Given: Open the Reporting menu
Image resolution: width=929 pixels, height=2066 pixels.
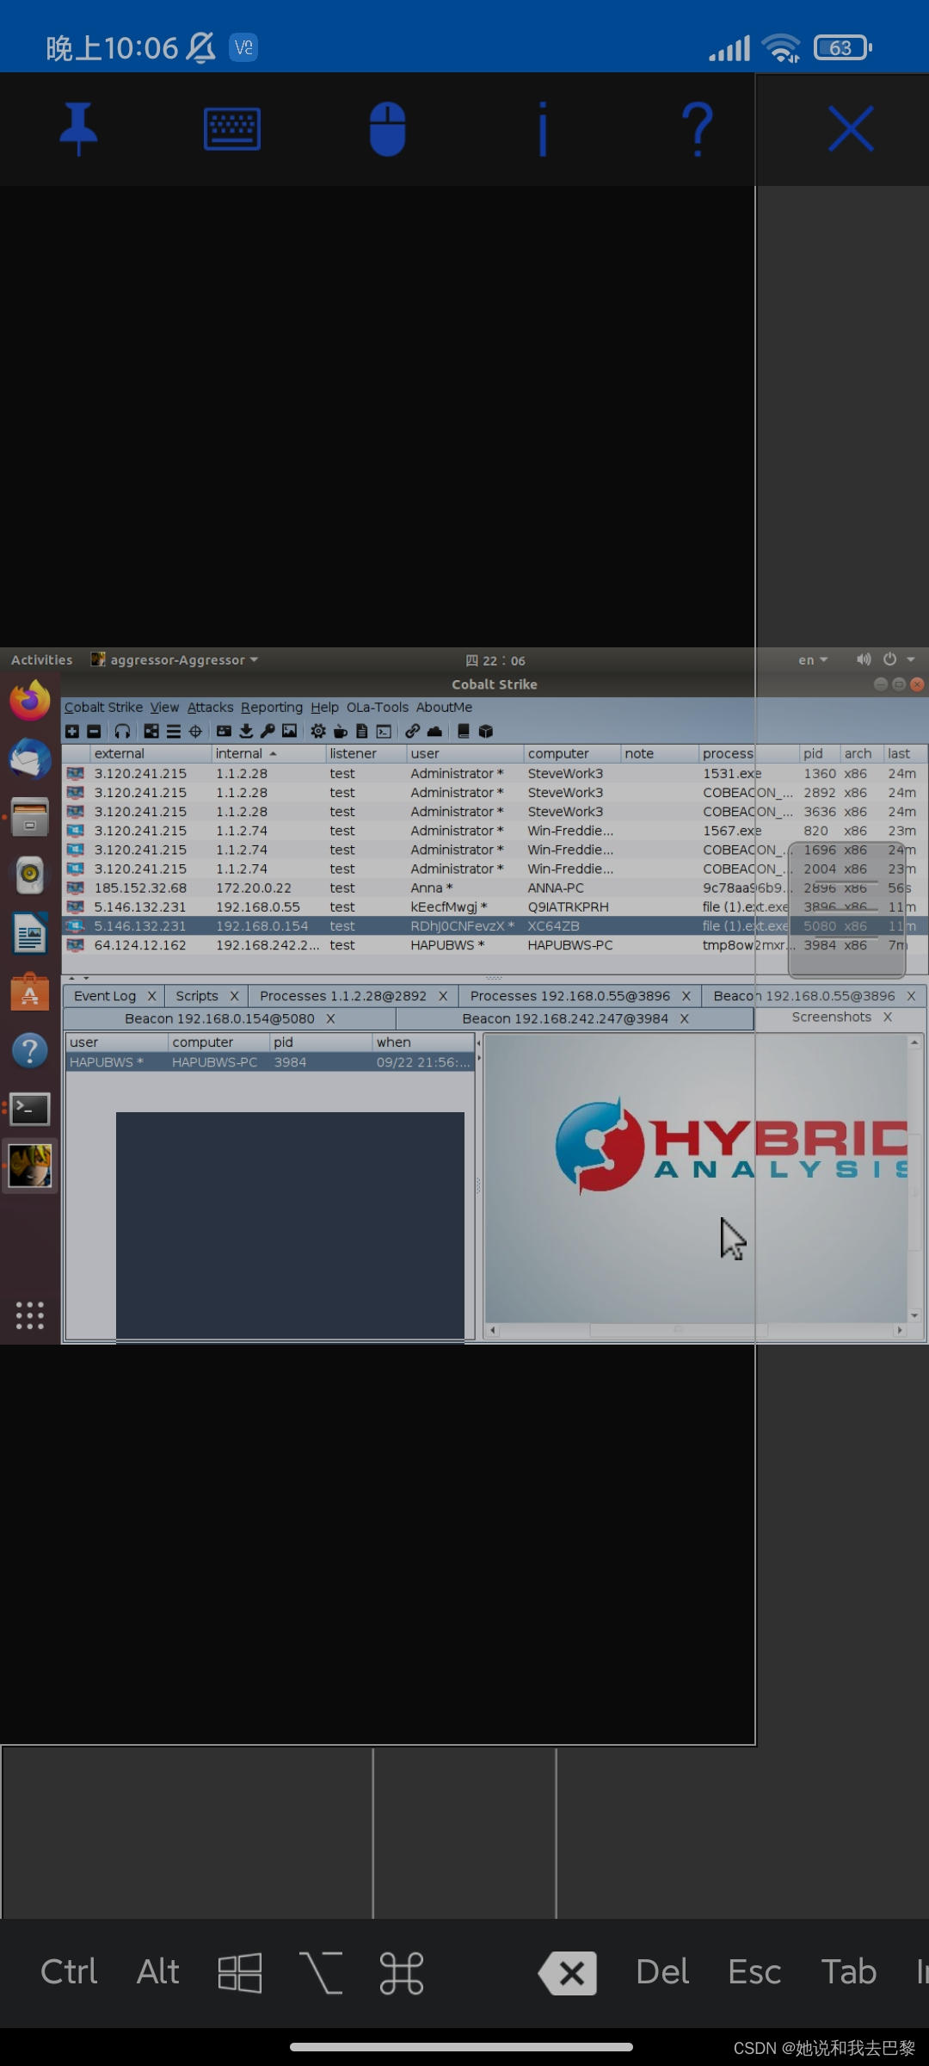Looking at the screenshot, I should 272,707.
